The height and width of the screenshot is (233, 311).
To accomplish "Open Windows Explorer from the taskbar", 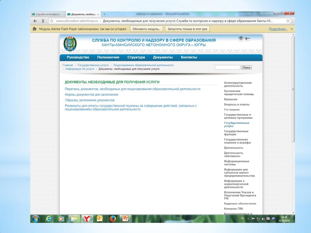I will tap(73, 218).
